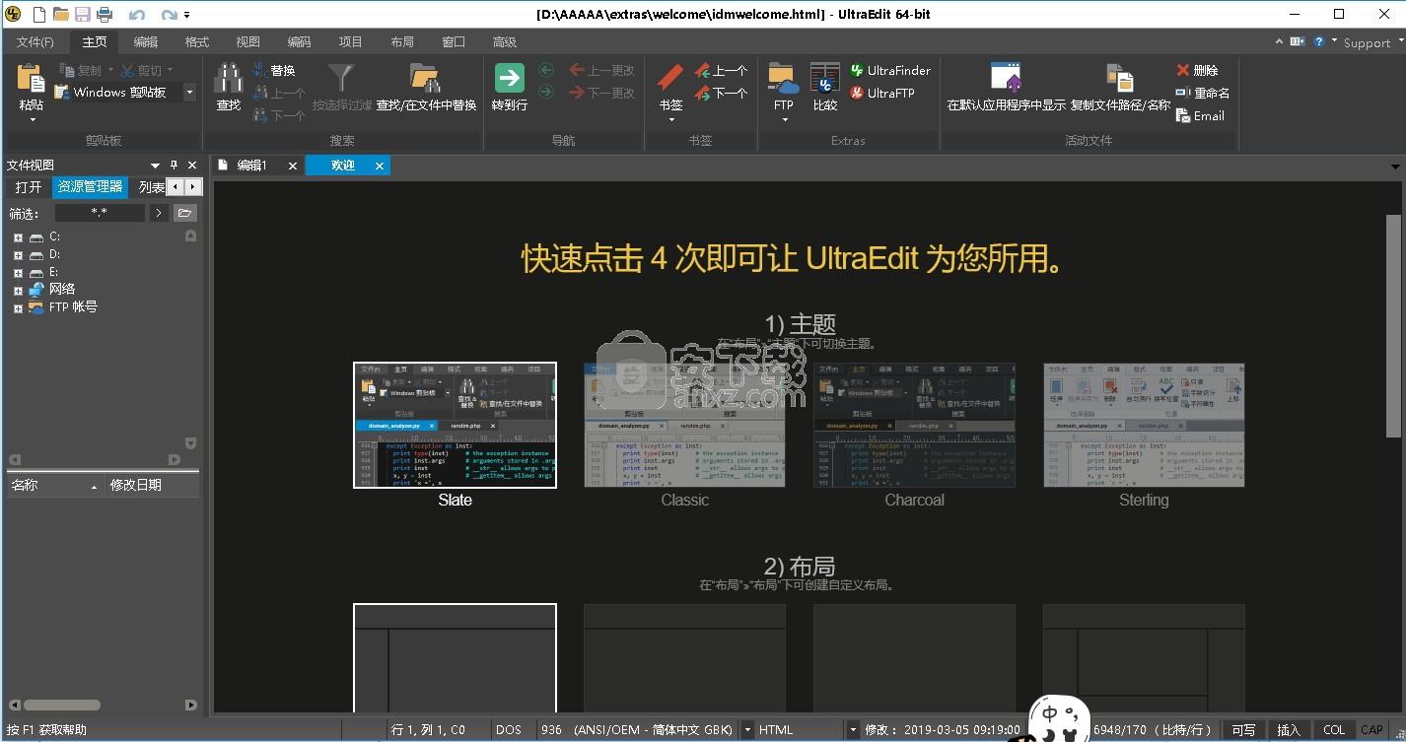Screen dimensions: 1406x742
Task: Open the HTML syntax dropdown in status bar
Action: point(853,730)
